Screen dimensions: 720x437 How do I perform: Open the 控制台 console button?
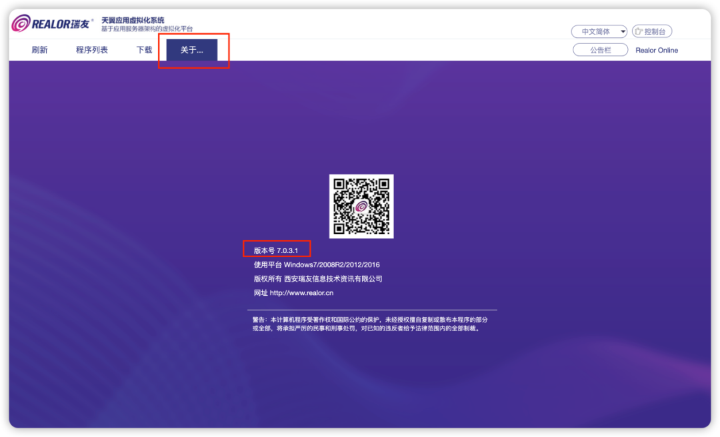tap(652, 32)
